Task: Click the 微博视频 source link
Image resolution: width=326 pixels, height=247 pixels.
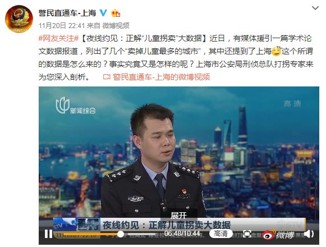Action: (116, 26)
